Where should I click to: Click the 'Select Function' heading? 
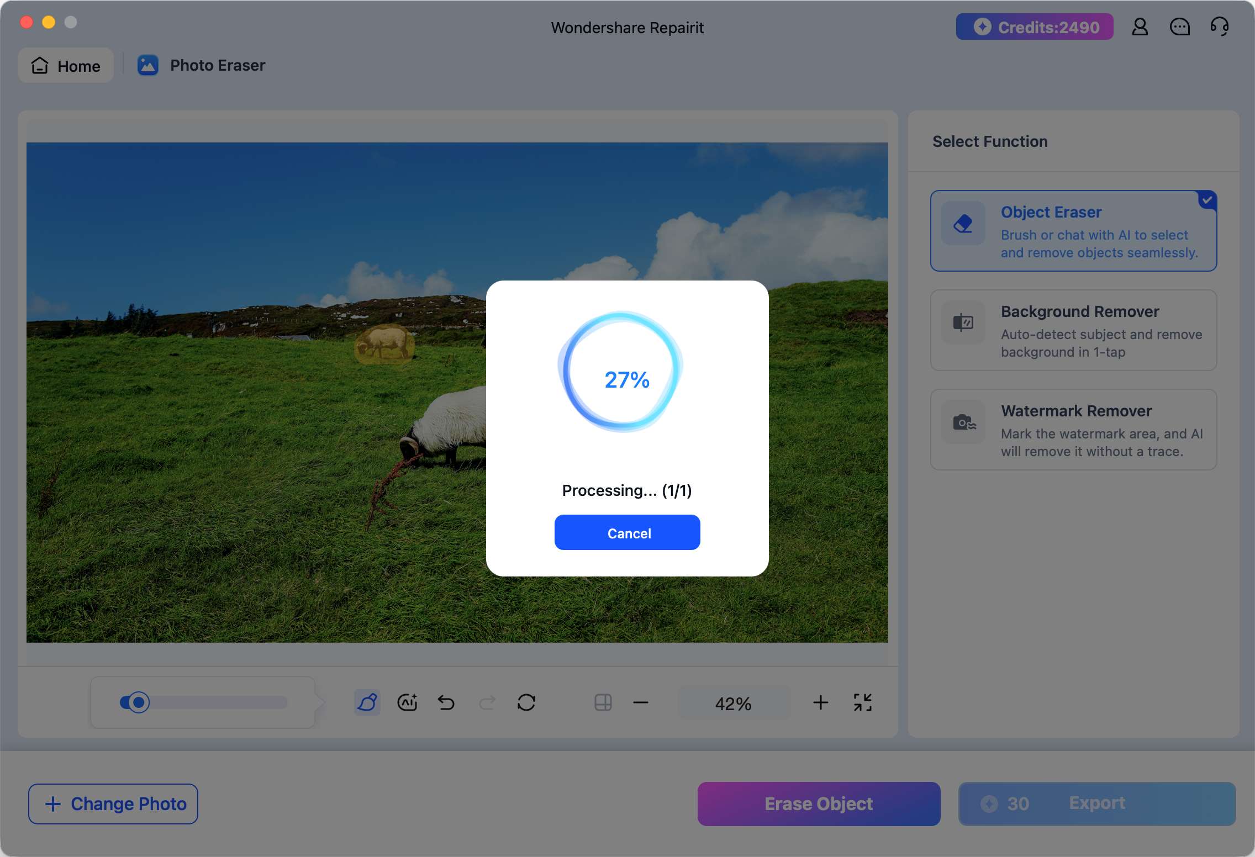990,141
